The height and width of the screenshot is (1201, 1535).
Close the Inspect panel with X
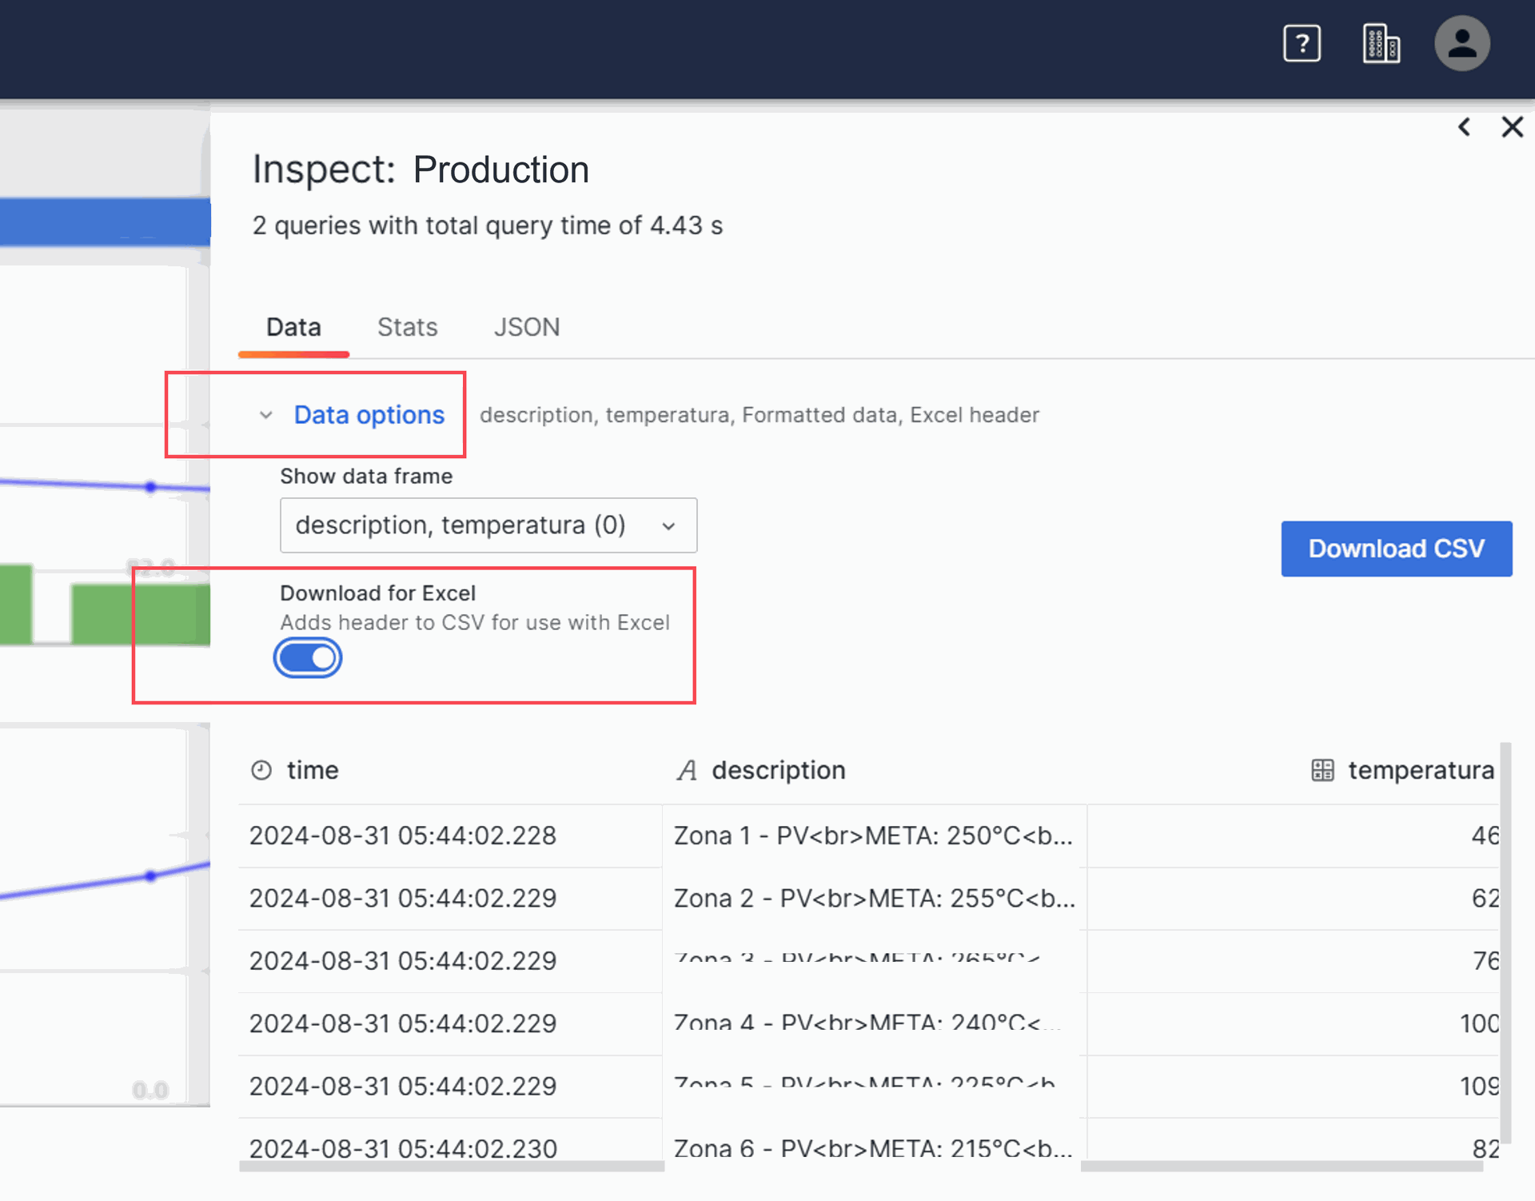1512,127
